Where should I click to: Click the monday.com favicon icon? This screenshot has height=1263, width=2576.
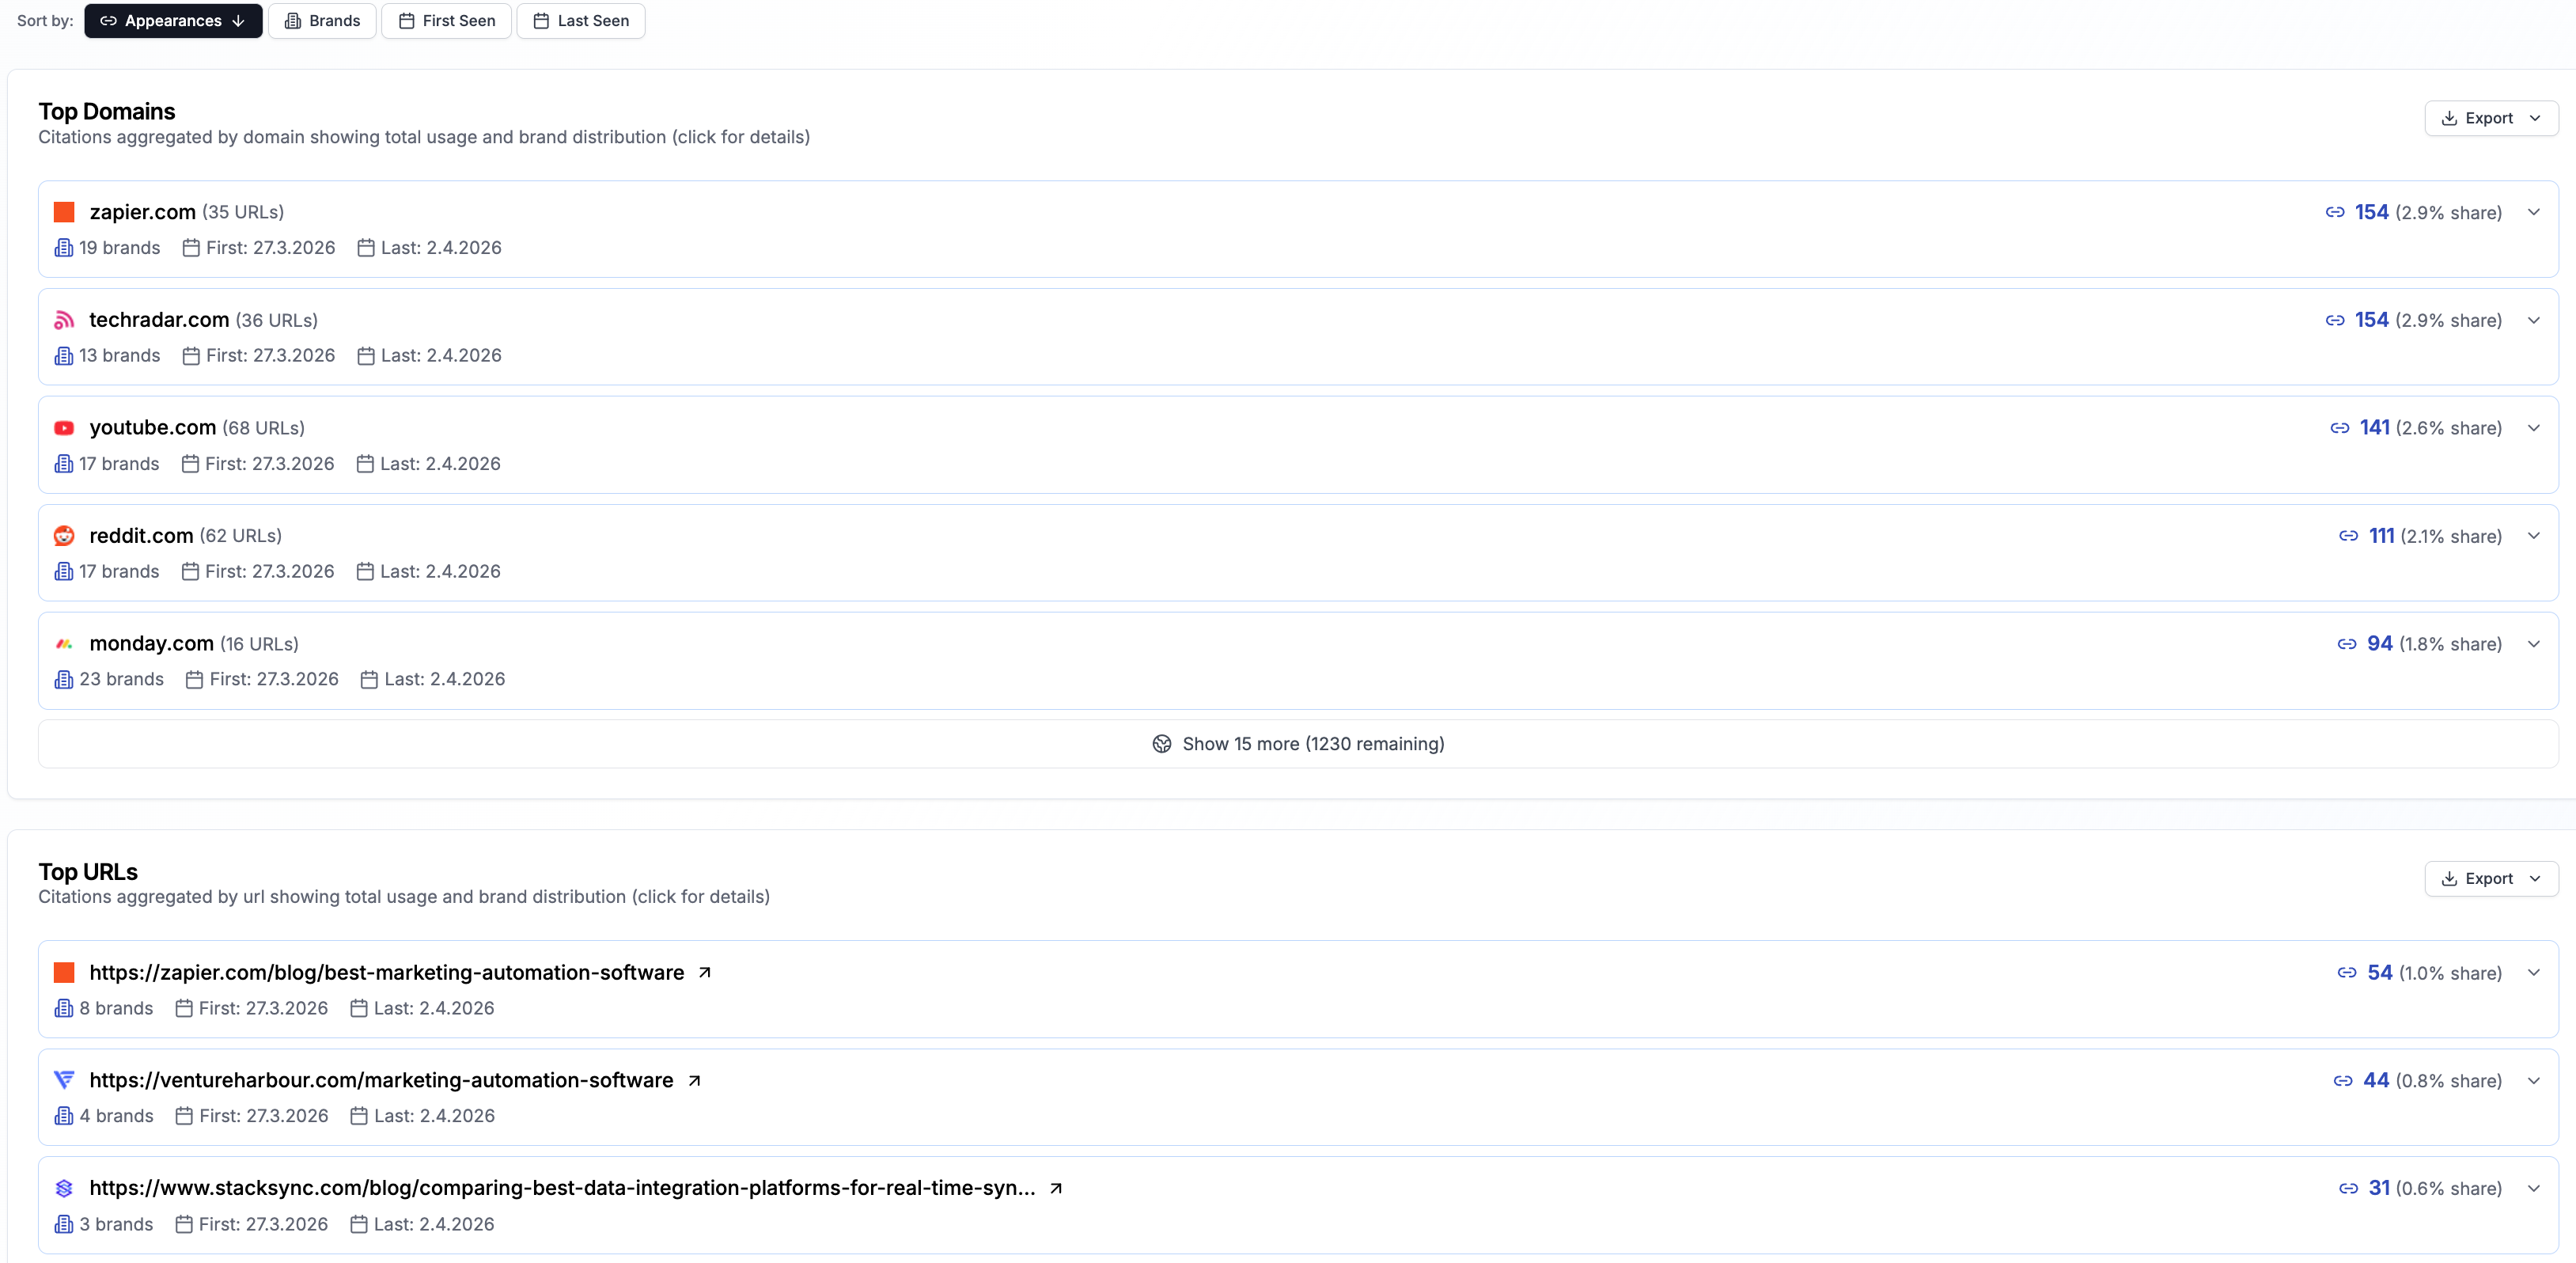pos(64,644)
